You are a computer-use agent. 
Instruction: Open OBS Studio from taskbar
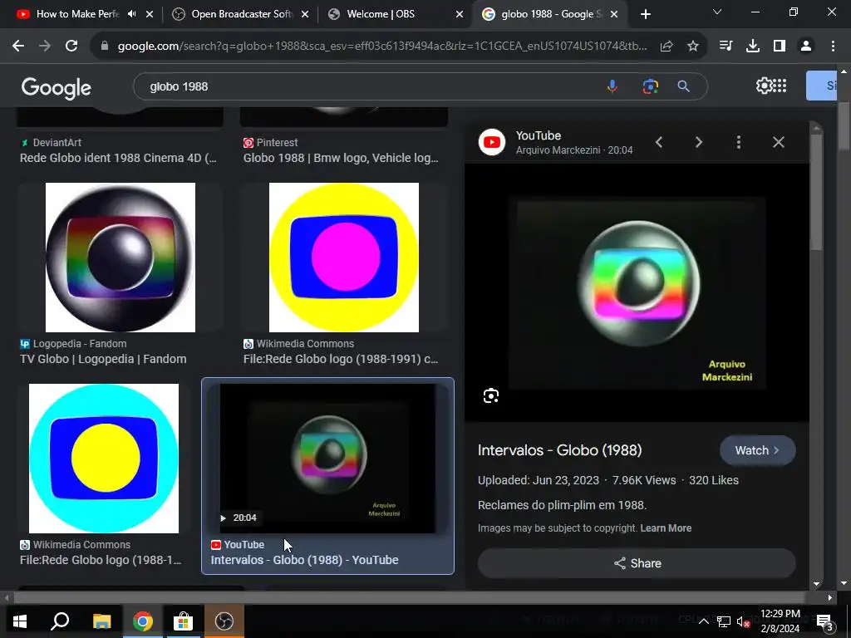[x=224, y=621]
